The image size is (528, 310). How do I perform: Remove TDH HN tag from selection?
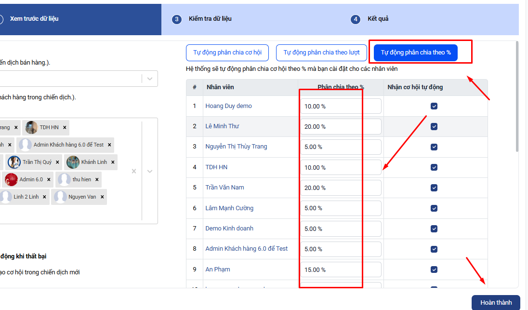click(x=65, y=127)
